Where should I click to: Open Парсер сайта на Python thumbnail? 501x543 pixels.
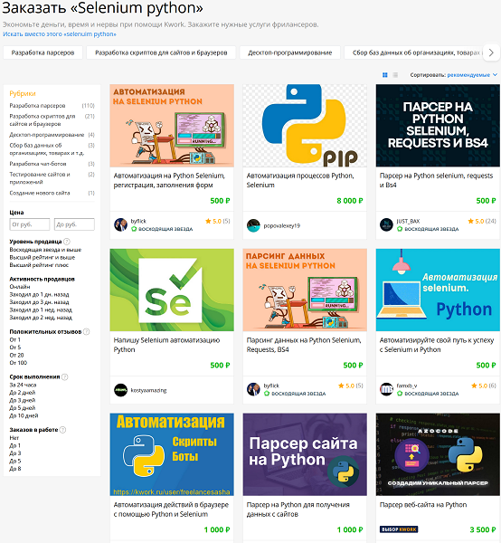305,454
